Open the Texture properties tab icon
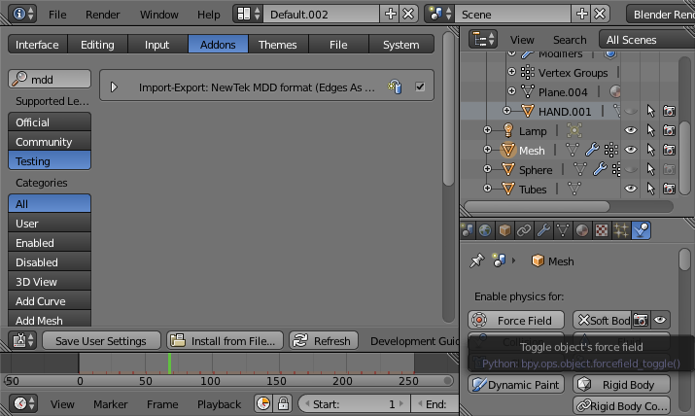695x416 pixels. [x=602, y=230]
